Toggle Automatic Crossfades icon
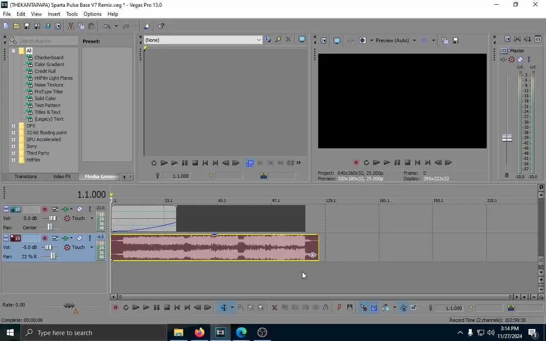The width and height of the screenshot is (546, 341). (374, 307)
